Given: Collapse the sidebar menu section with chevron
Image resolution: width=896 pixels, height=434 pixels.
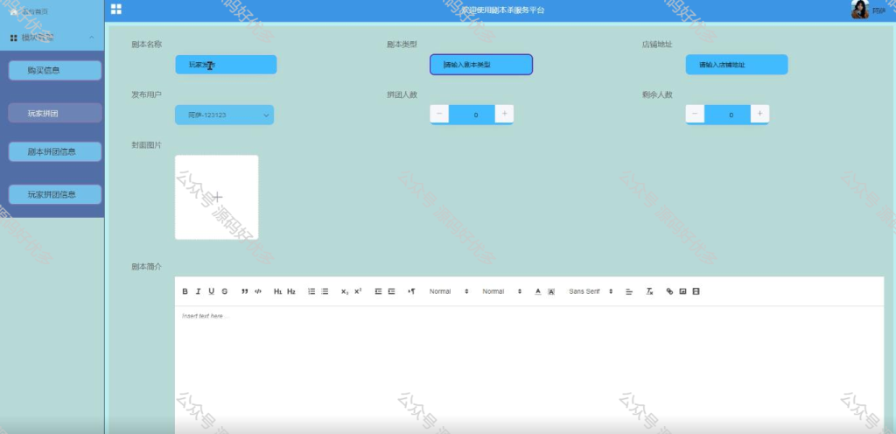Looking at the screenshot, I should tap(91, 38).
